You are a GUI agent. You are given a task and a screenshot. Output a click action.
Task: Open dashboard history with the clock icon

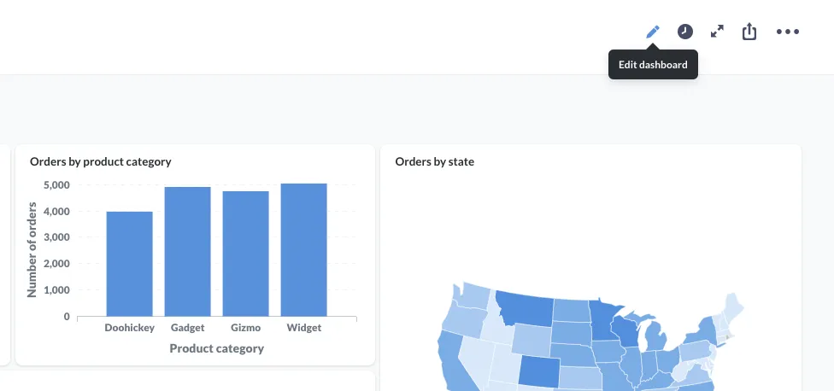685,32
